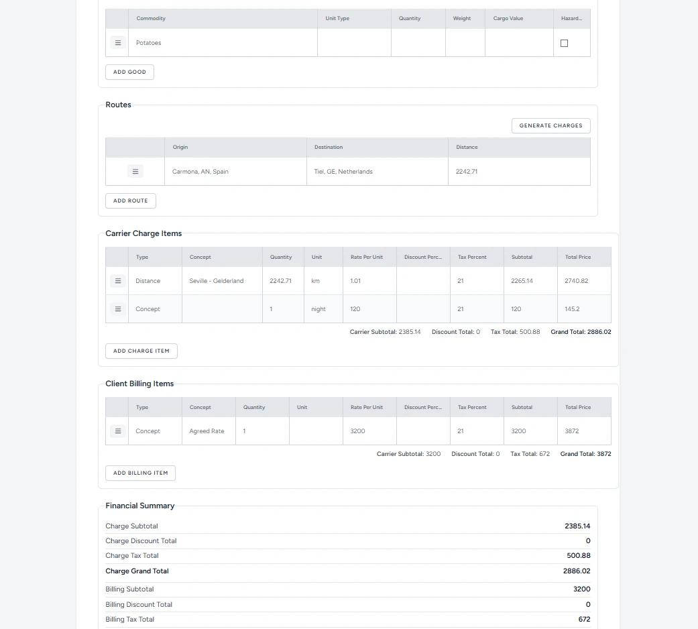Click drag handle of night charge item
Screen dimensions: 698x629
click(118, 309)
